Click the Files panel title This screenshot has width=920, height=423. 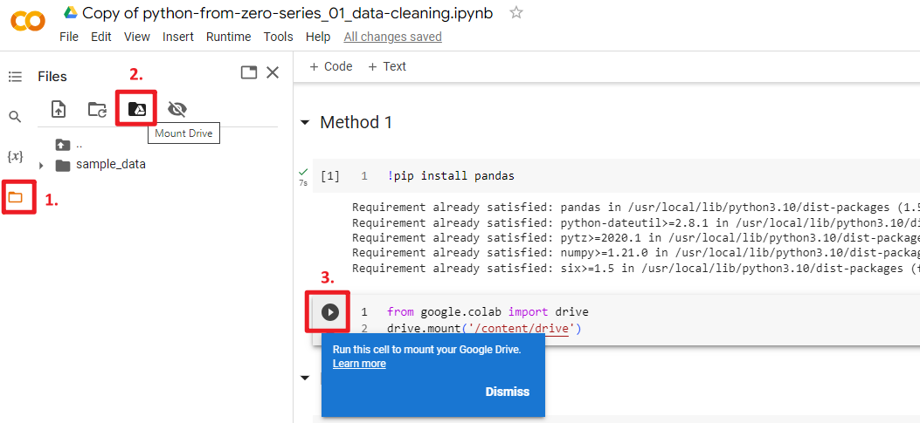52,77
